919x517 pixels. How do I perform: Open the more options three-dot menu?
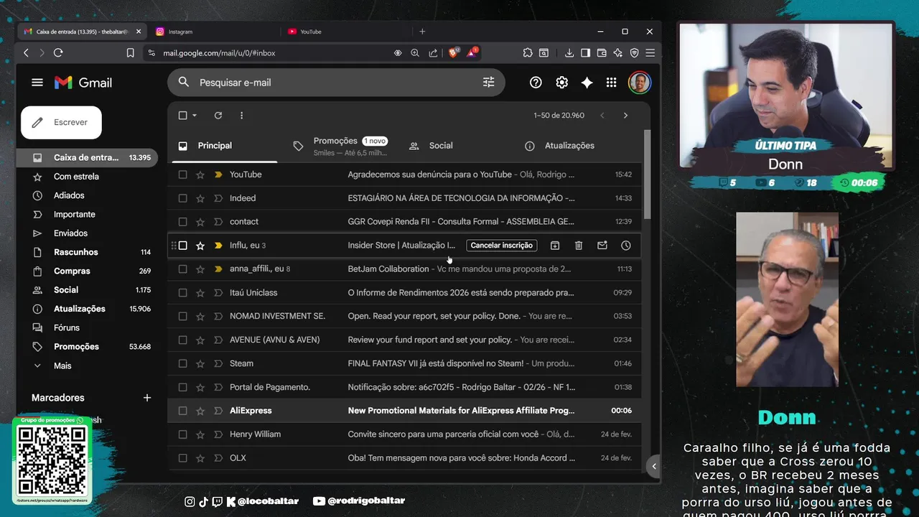(x=241, y=116)
